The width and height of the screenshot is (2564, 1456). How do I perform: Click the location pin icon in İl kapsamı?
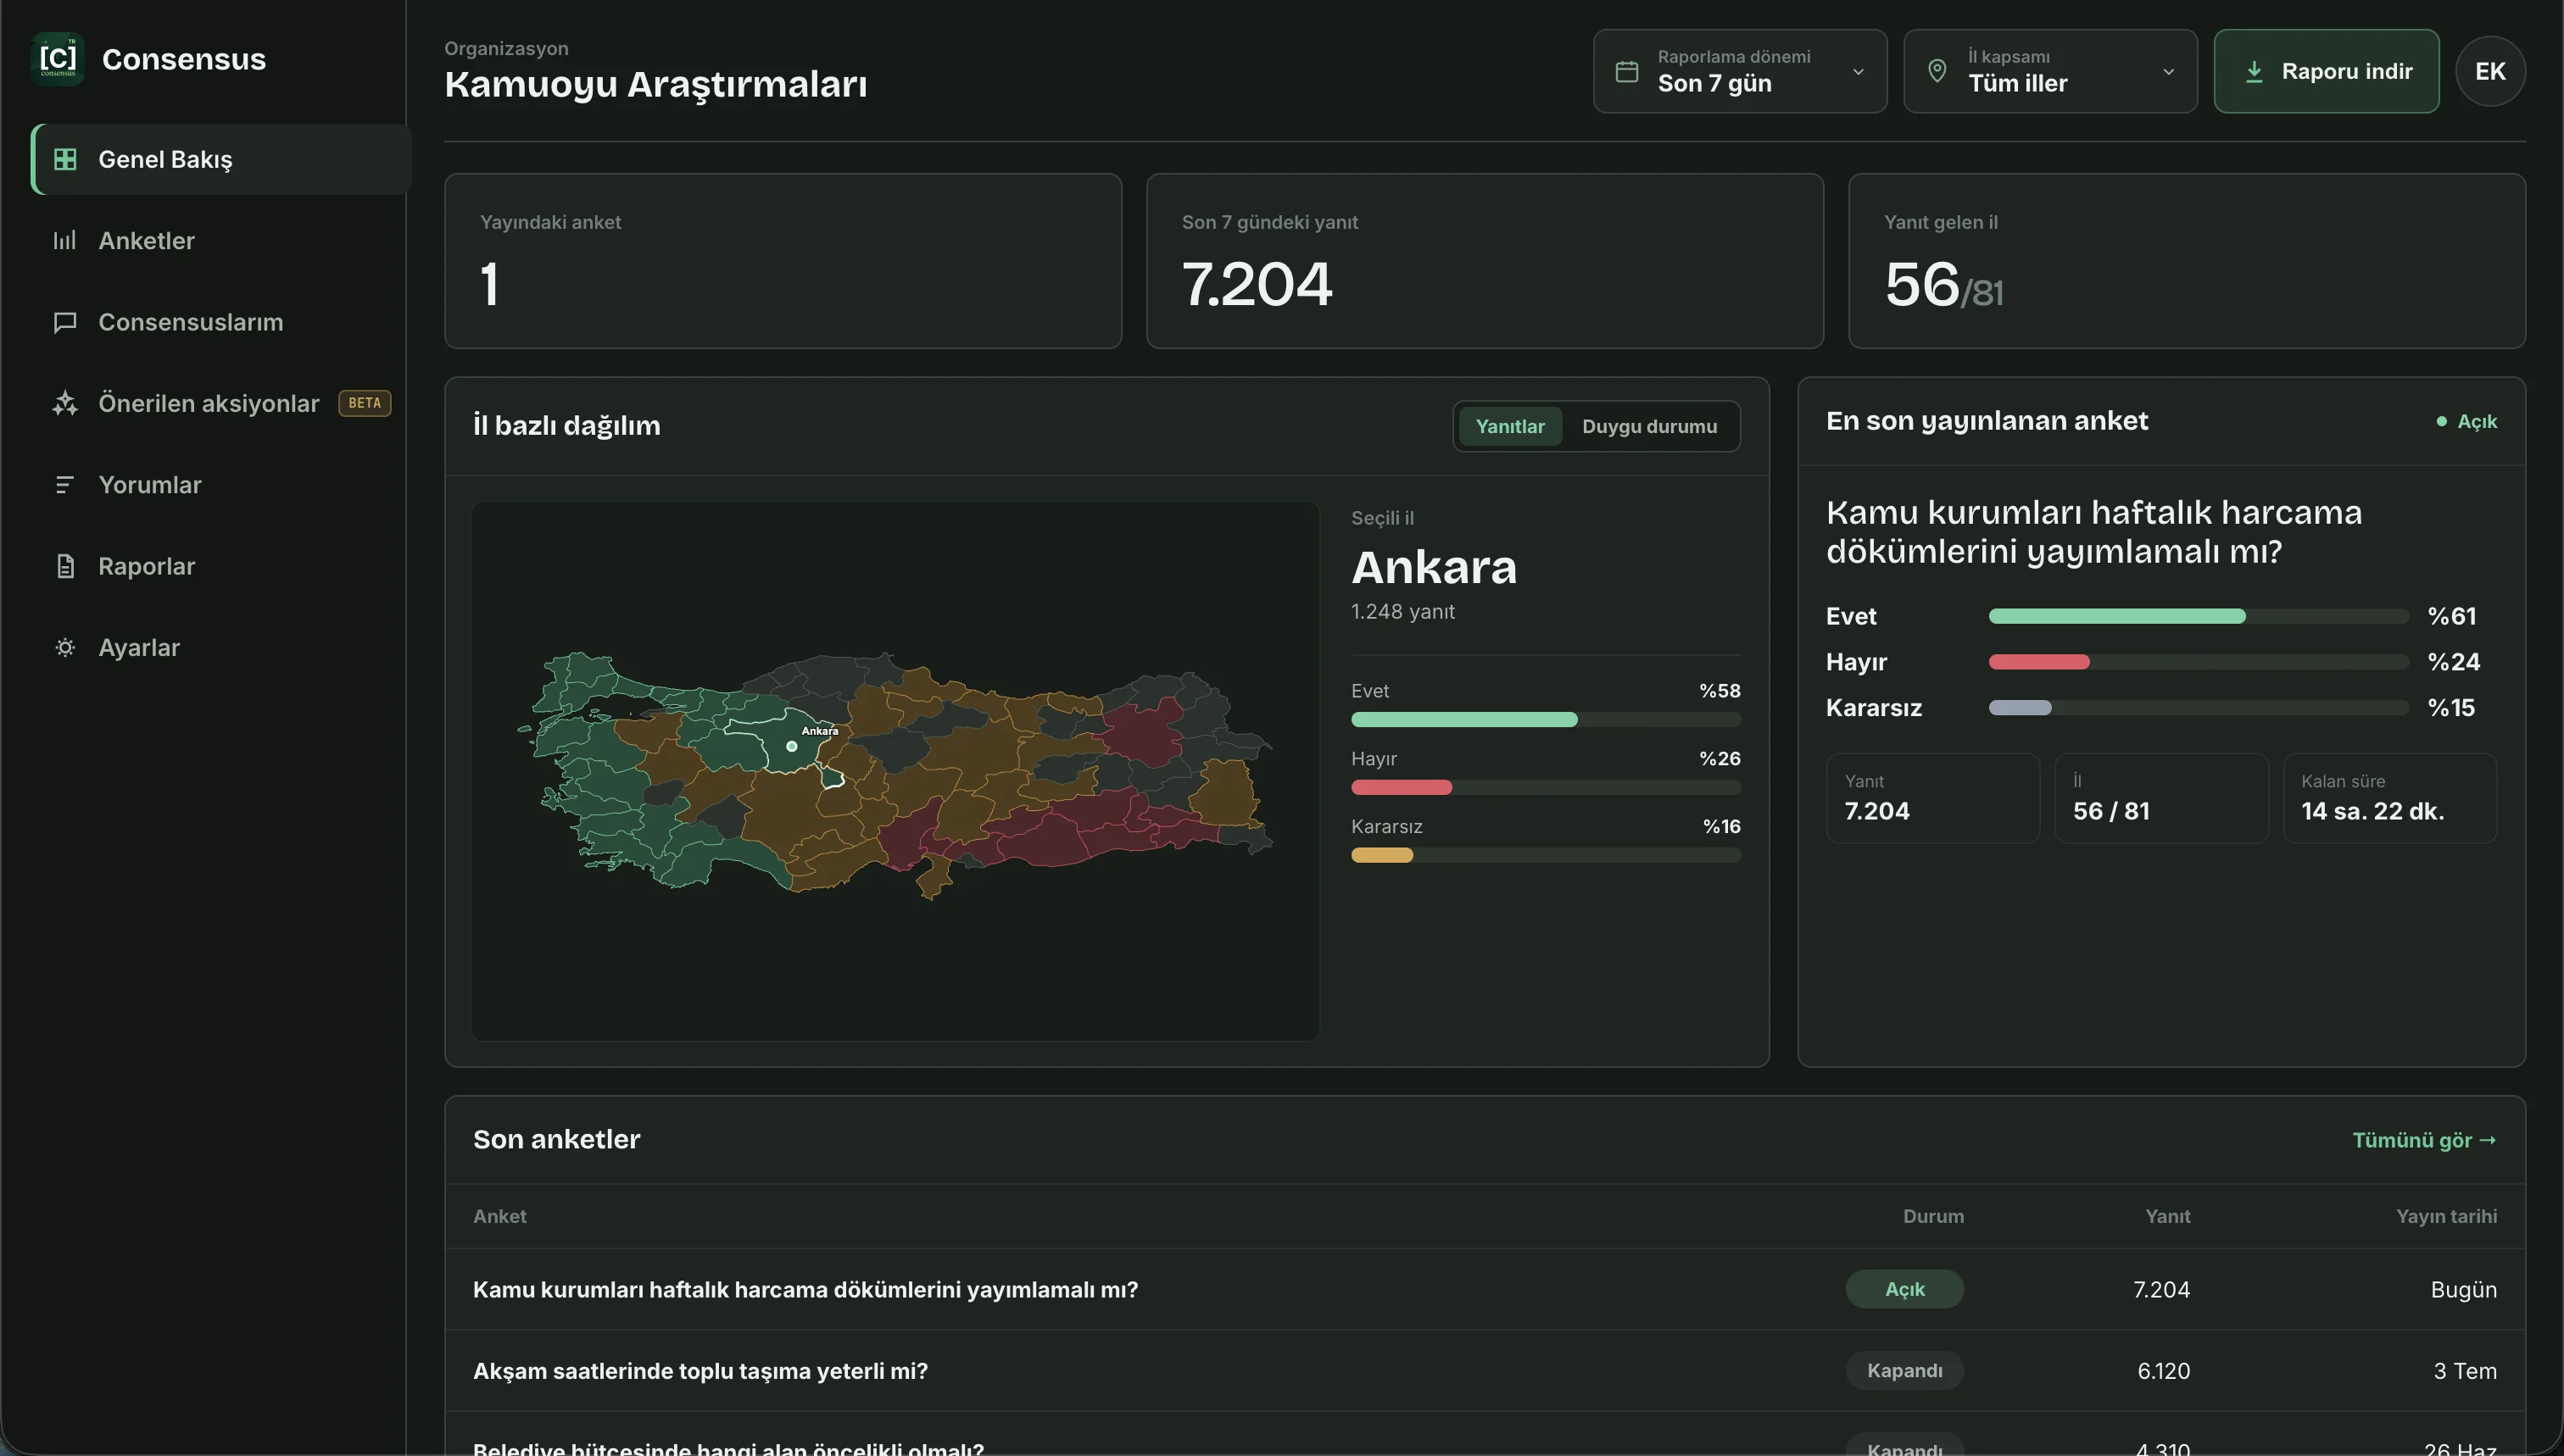click(1937, 71)
